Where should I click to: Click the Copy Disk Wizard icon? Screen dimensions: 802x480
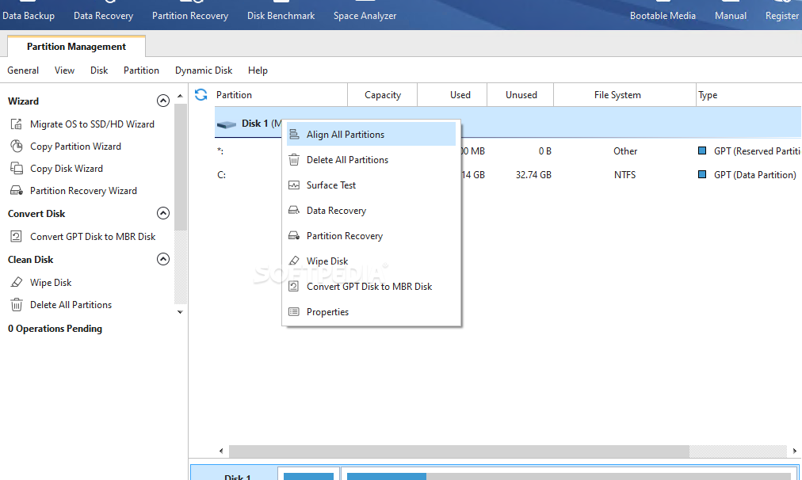[17, 168]
